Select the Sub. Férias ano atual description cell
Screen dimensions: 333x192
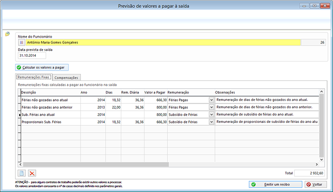click(x=50, y=115)
